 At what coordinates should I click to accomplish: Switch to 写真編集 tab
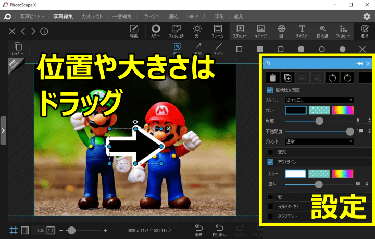pyautogui.click(x=63, y=16)
